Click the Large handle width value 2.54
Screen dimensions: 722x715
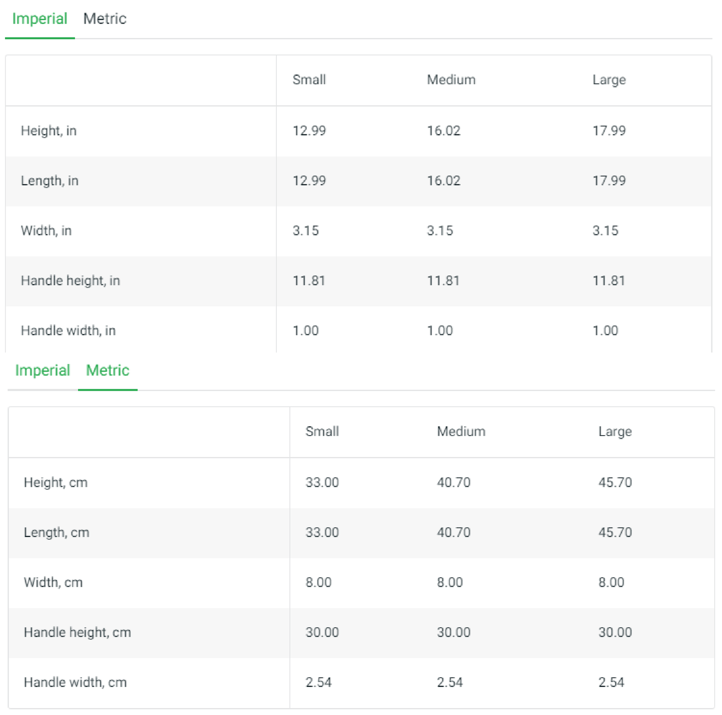(611, 683)
